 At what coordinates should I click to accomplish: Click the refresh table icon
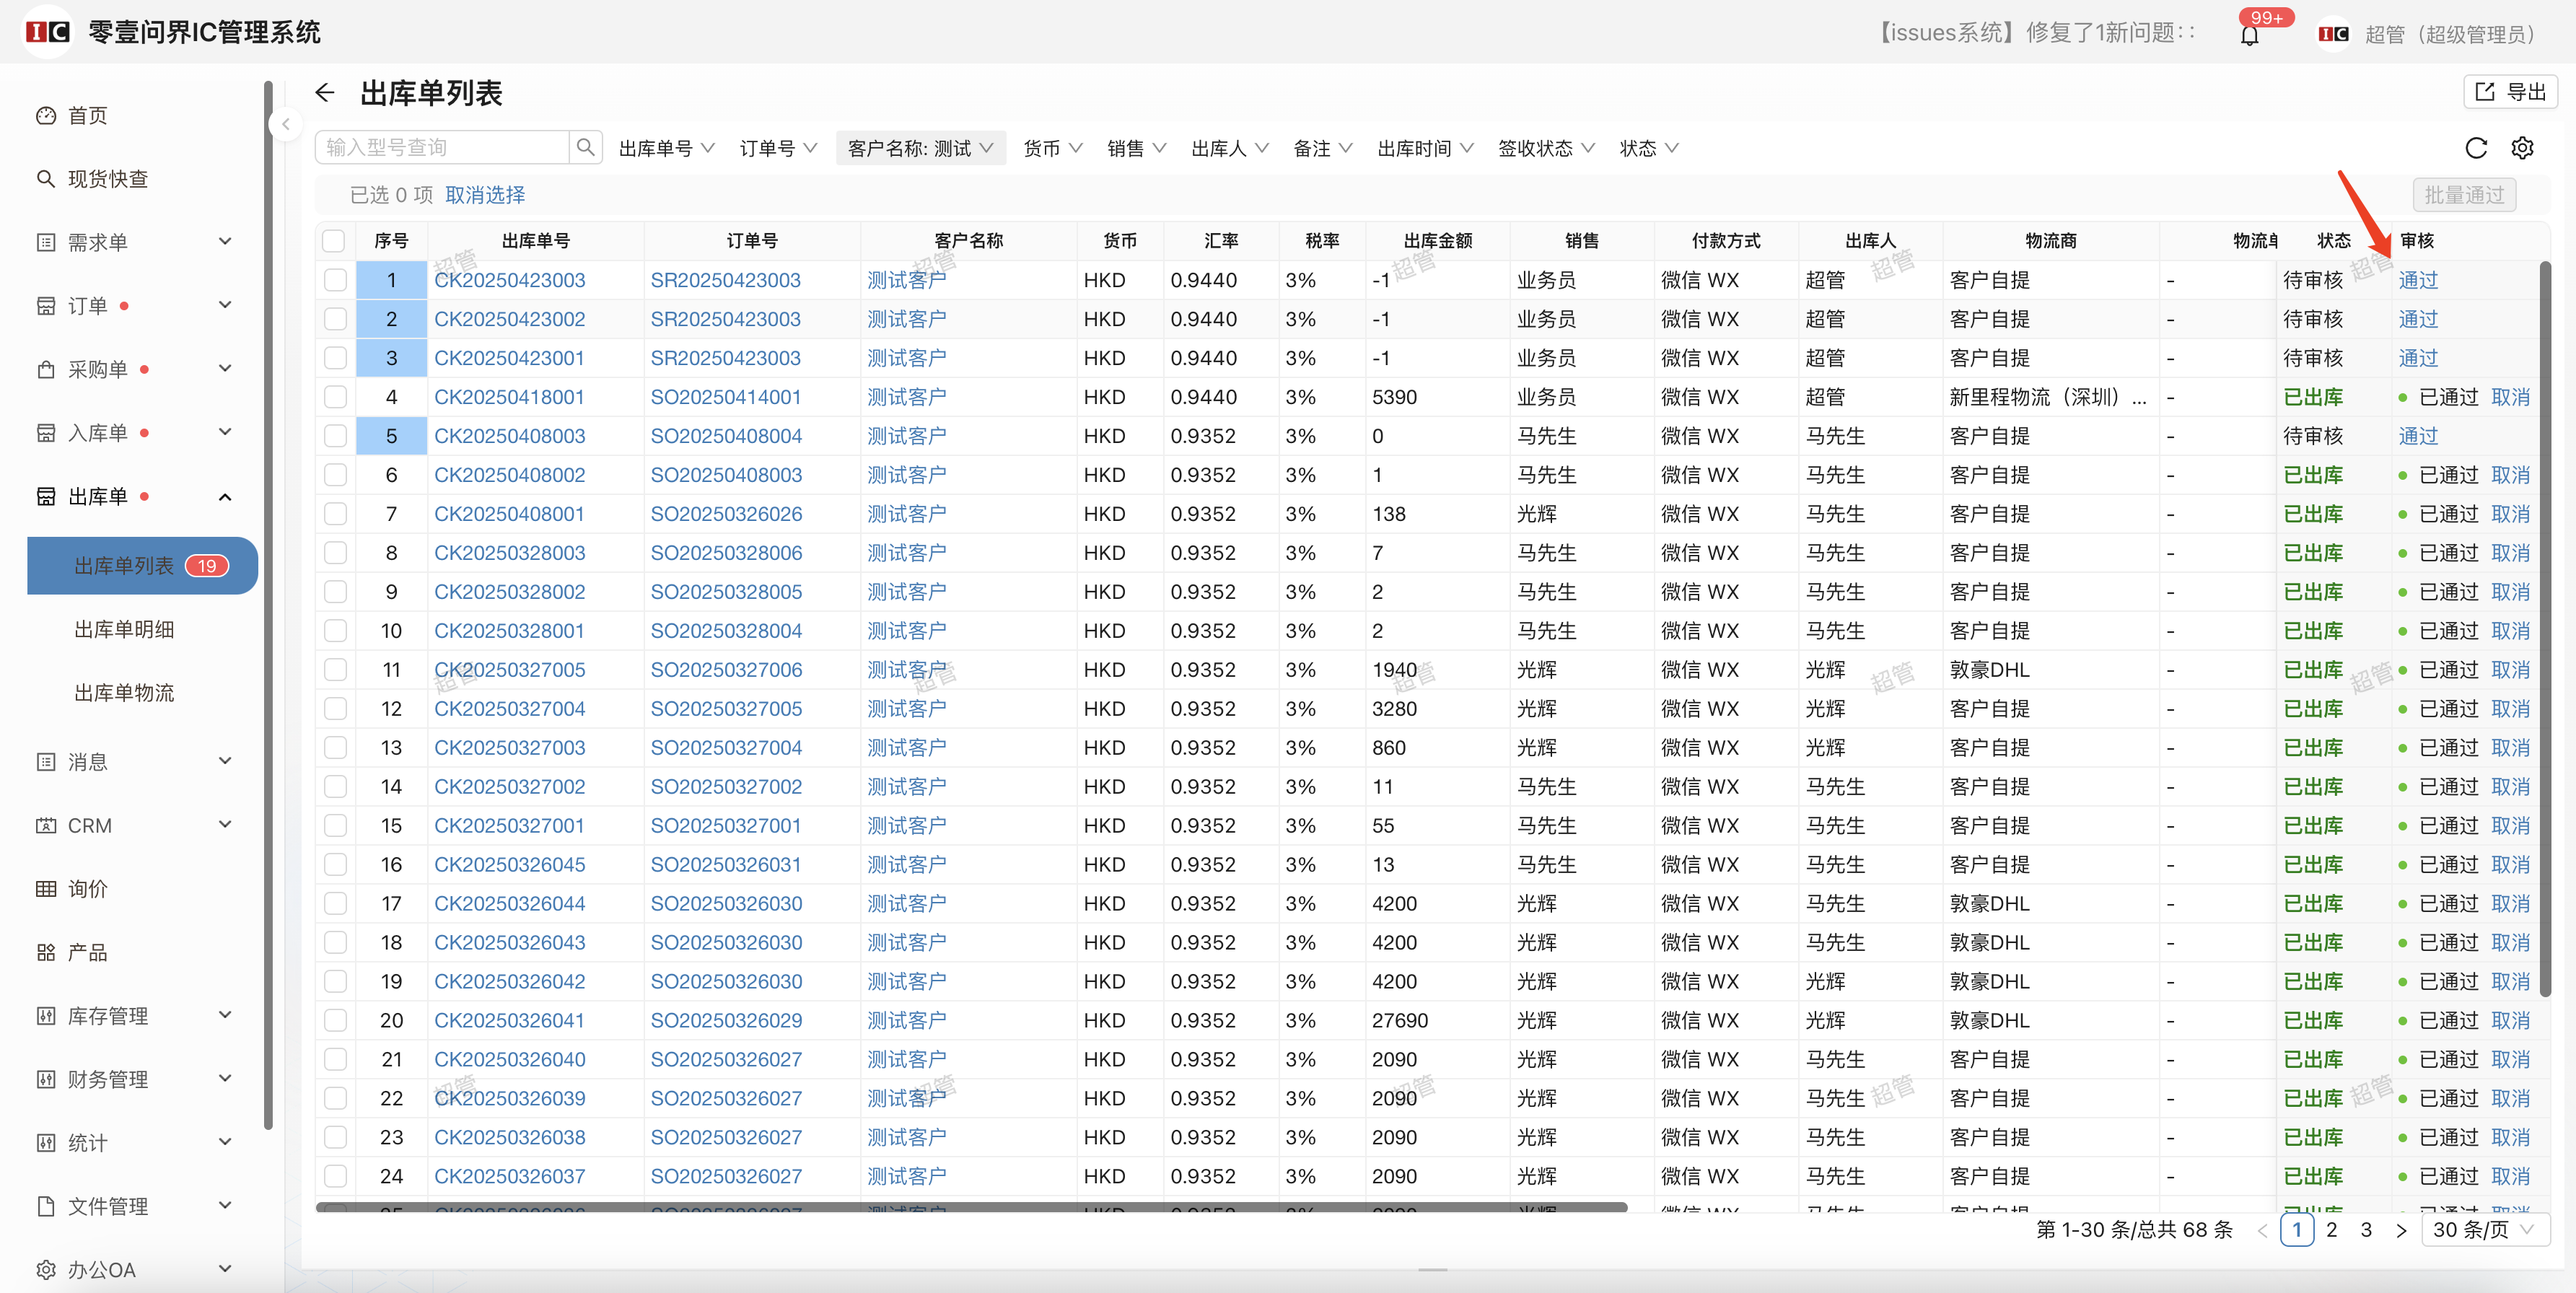pyautogui.click(x=2475, y=148)
